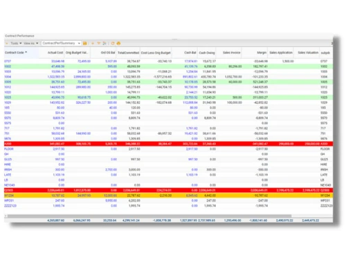Click the Actual Cost column header

pyautogui.click(x=55, y=53)
